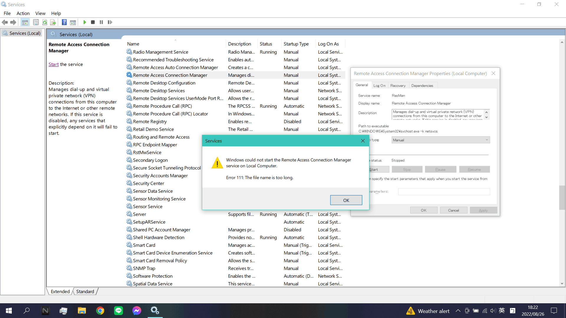
Task: Expand the hidden system tray icons chevron
Action: click(x=458, y=311)
